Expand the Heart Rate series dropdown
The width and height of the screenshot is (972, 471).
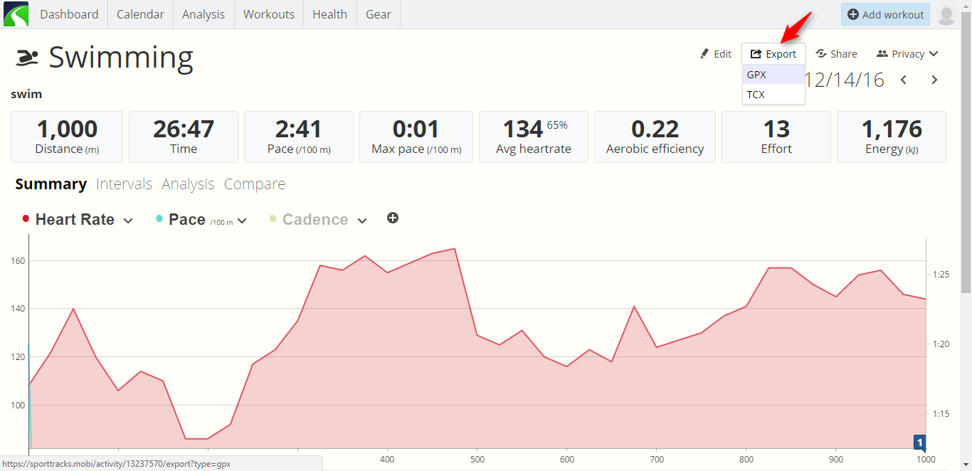tap(128, 221)
